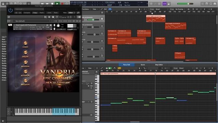
Task: Click the Kontakt rack view icon
Action: point(53,17)
